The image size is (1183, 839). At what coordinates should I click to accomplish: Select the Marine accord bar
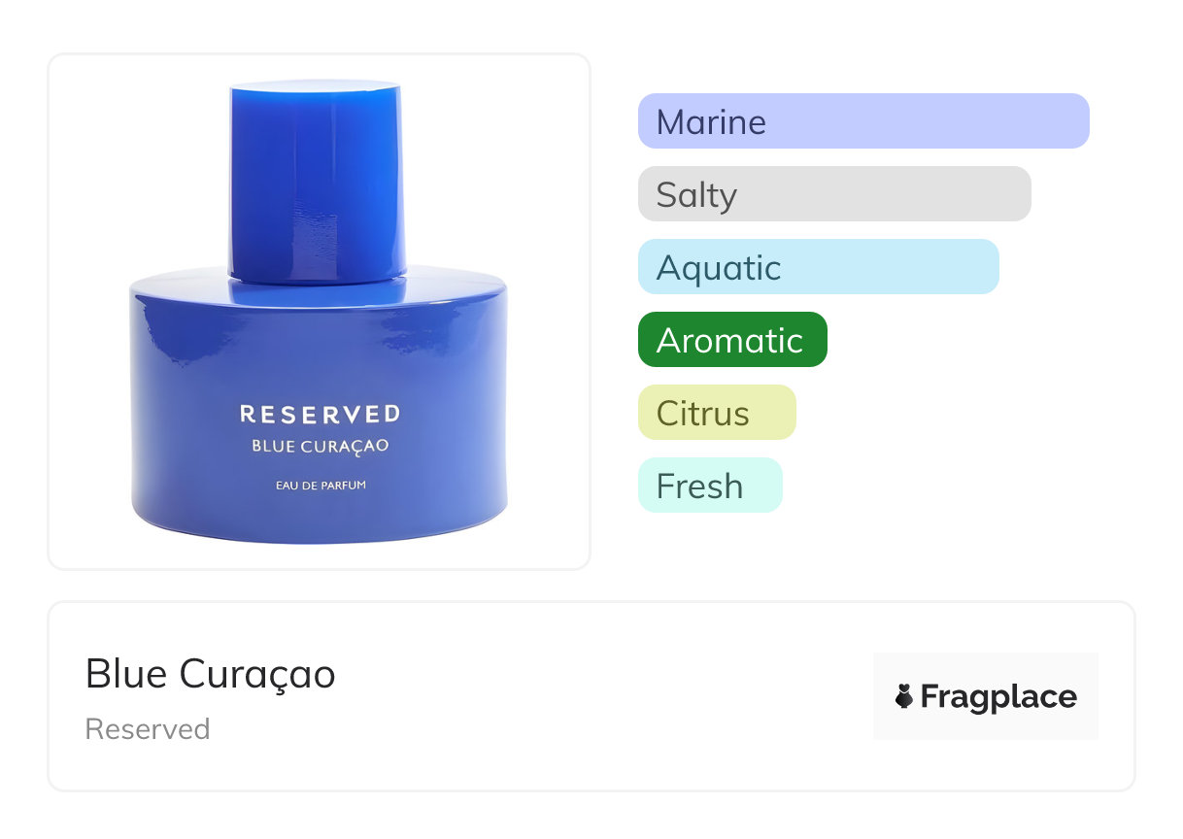(863, 121)
